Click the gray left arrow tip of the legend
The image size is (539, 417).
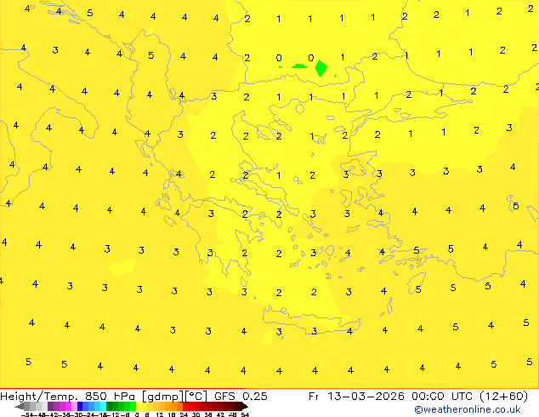(19, 407)
